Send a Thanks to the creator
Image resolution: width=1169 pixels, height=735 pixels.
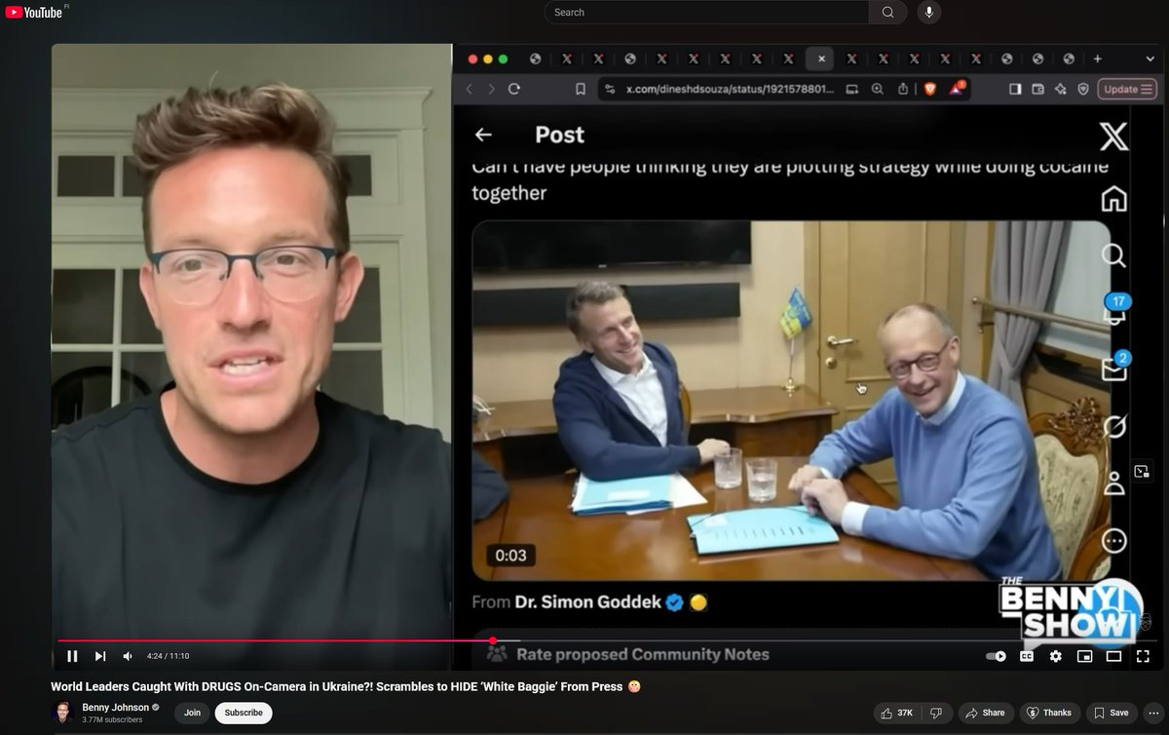pos(1048,713)
